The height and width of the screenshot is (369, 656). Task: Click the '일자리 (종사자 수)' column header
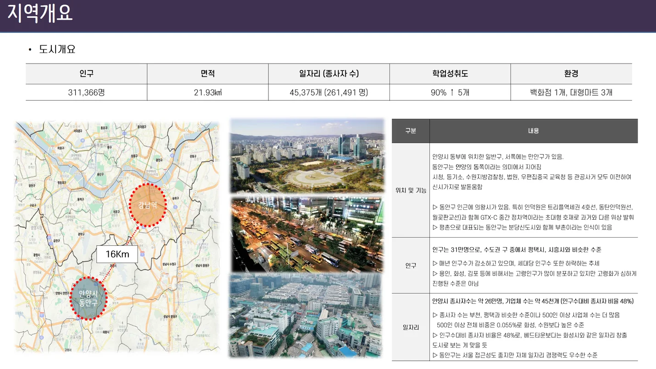[329, 74]
